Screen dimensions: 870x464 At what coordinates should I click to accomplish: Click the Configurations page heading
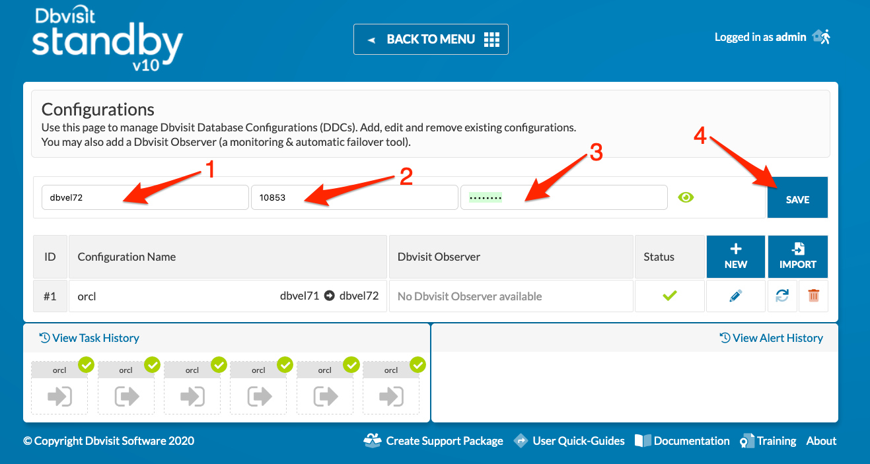click(98, 110)
